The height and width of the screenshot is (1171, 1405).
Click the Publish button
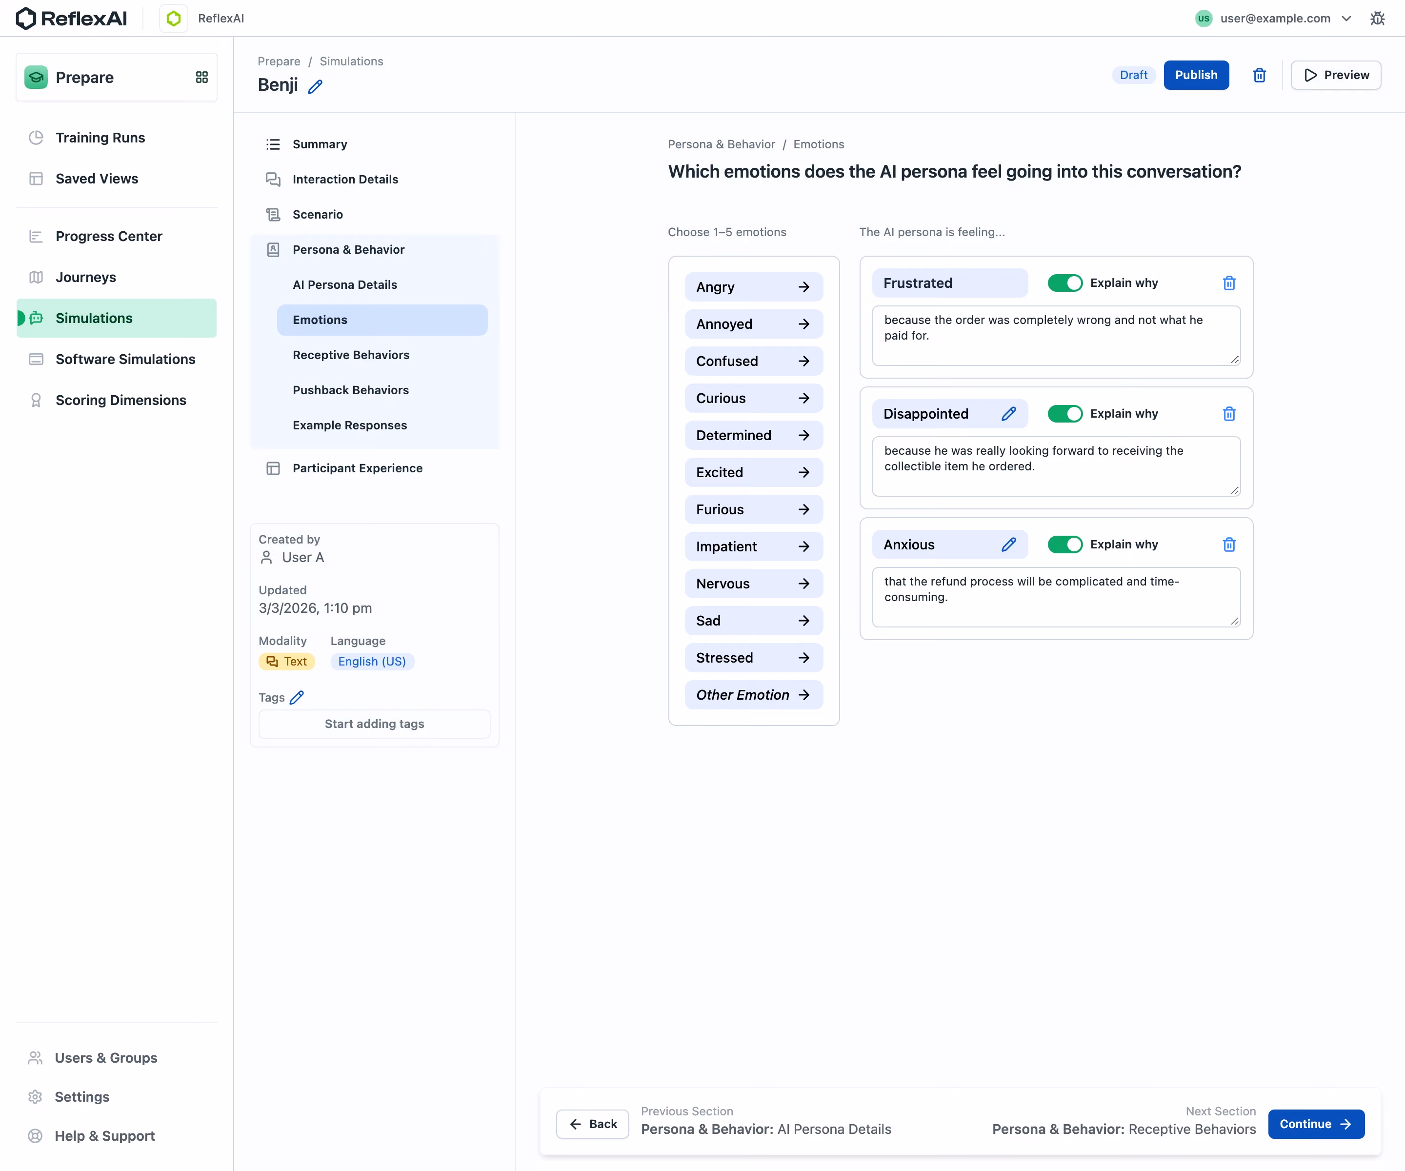click(x=1196, y=75)
